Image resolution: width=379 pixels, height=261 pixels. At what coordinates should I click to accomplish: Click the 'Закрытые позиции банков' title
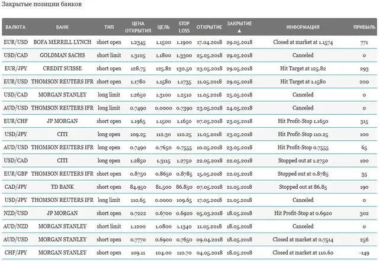[x=41, y=4]
